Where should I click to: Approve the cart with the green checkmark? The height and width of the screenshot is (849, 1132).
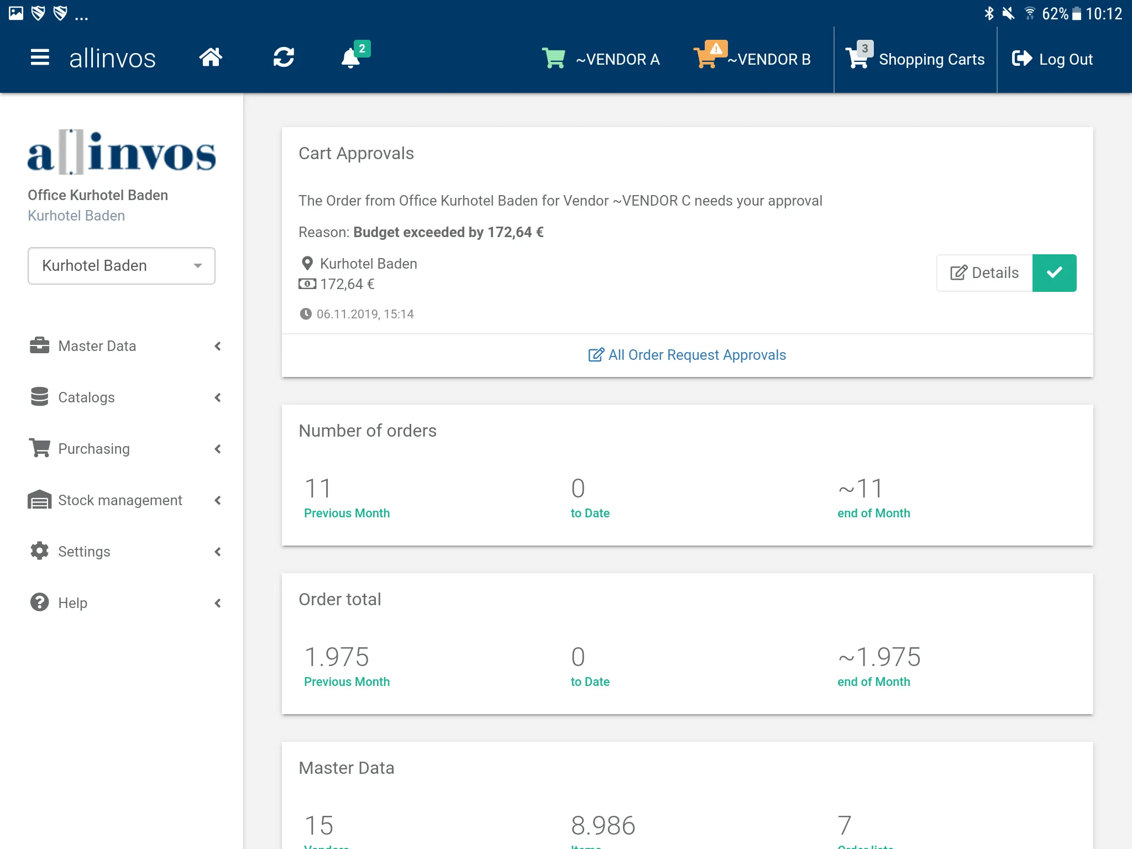(x=1054, y=272)
